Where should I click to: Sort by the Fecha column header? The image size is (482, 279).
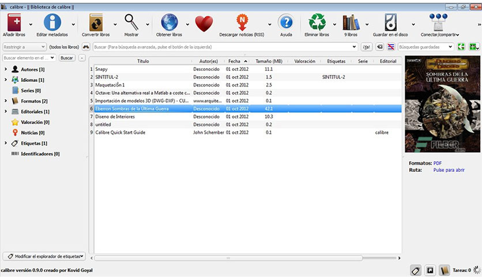tap(237, 61)
